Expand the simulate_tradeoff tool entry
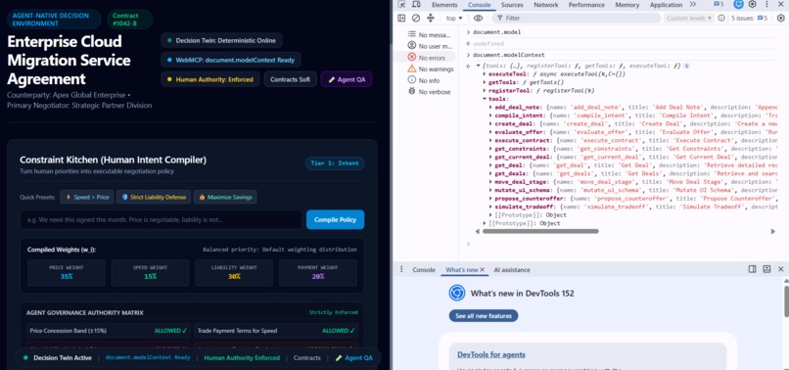 coord(491,207)
